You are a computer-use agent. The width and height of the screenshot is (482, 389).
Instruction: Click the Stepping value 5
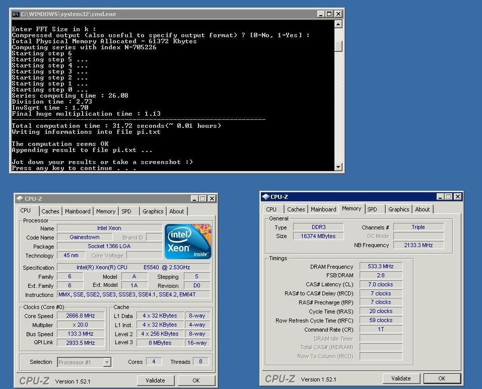coord(197,276)
